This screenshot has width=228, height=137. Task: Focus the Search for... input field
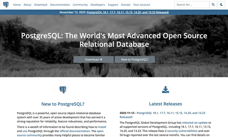tap(192, 5)
